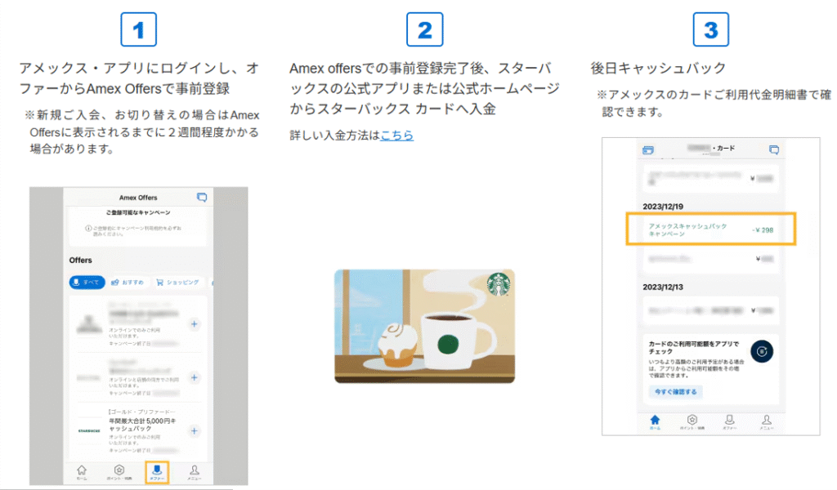Tap the card icon in the statement screen header
This screenshot has width=837, height=490.
coord(648,150)
